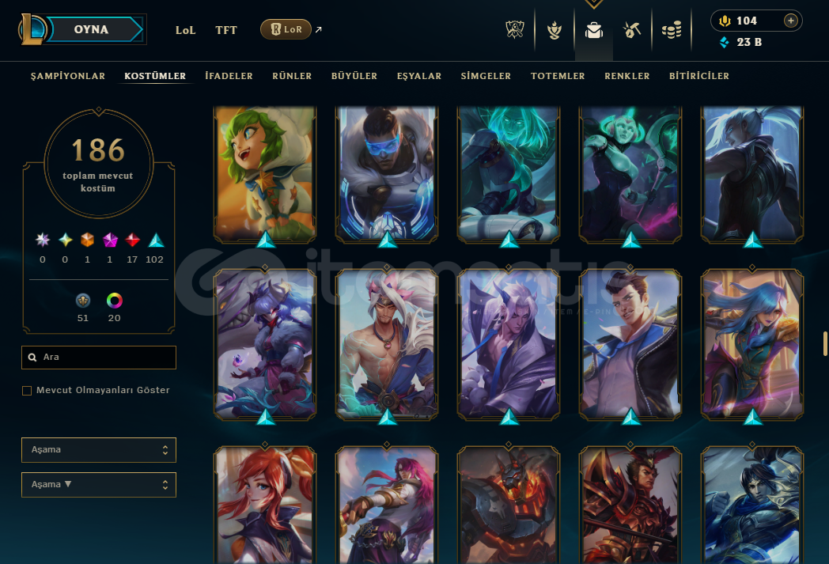Click the chroma color wheel icon
Screen dimensions: 829x564
114,301
